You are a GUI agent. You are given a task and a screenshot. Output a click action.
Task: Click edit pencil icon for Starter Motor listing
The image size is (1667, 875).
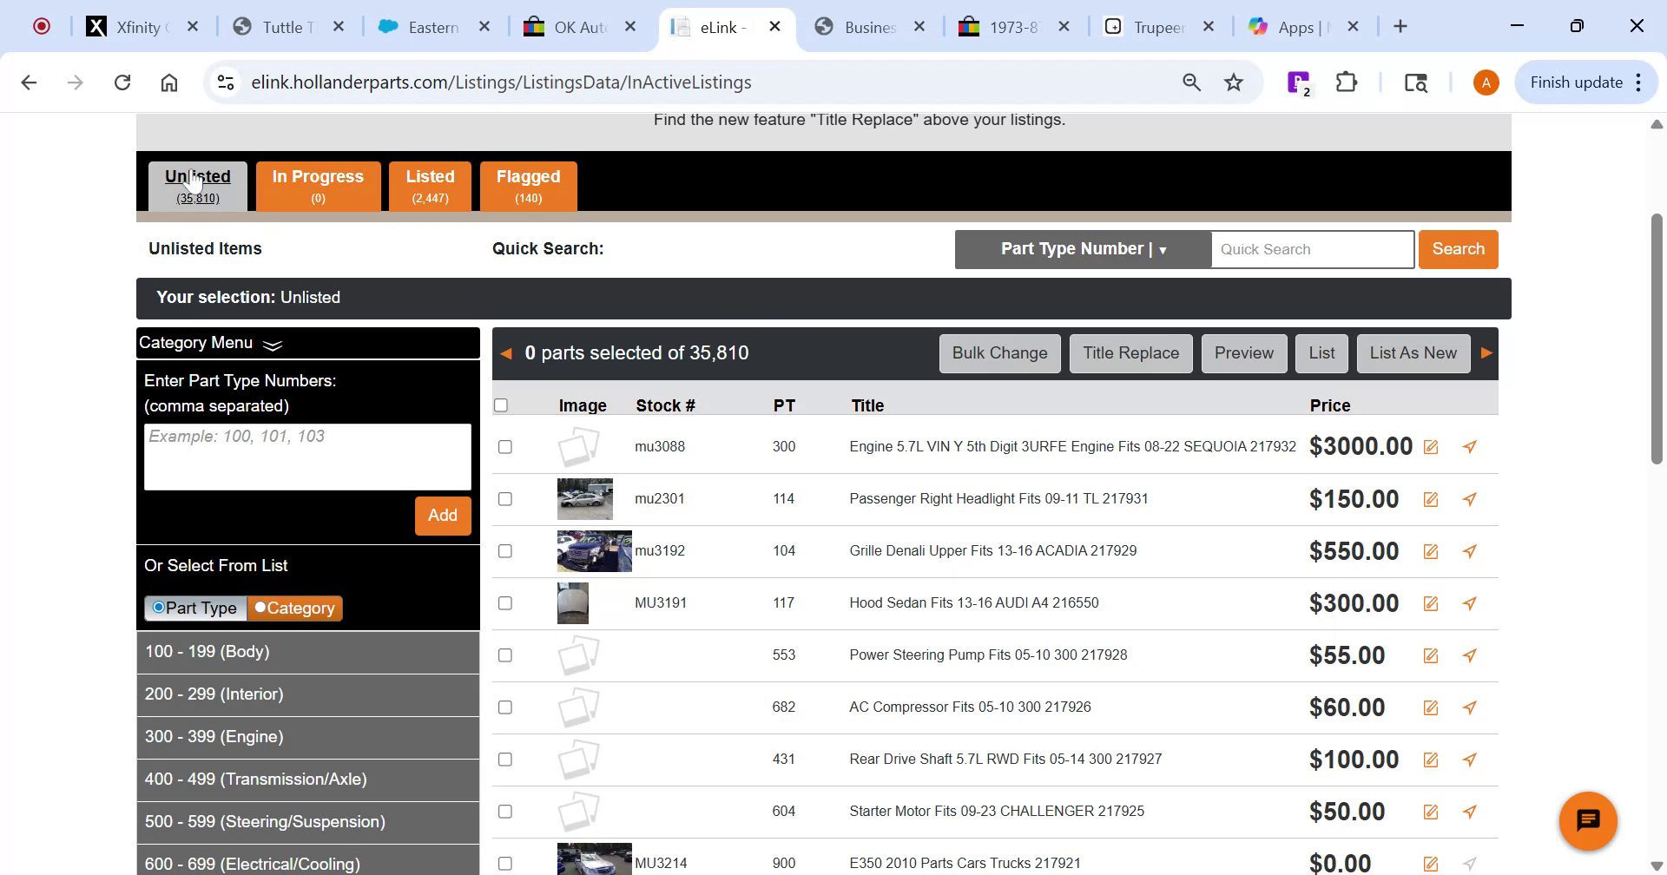tap(1431, 811)
